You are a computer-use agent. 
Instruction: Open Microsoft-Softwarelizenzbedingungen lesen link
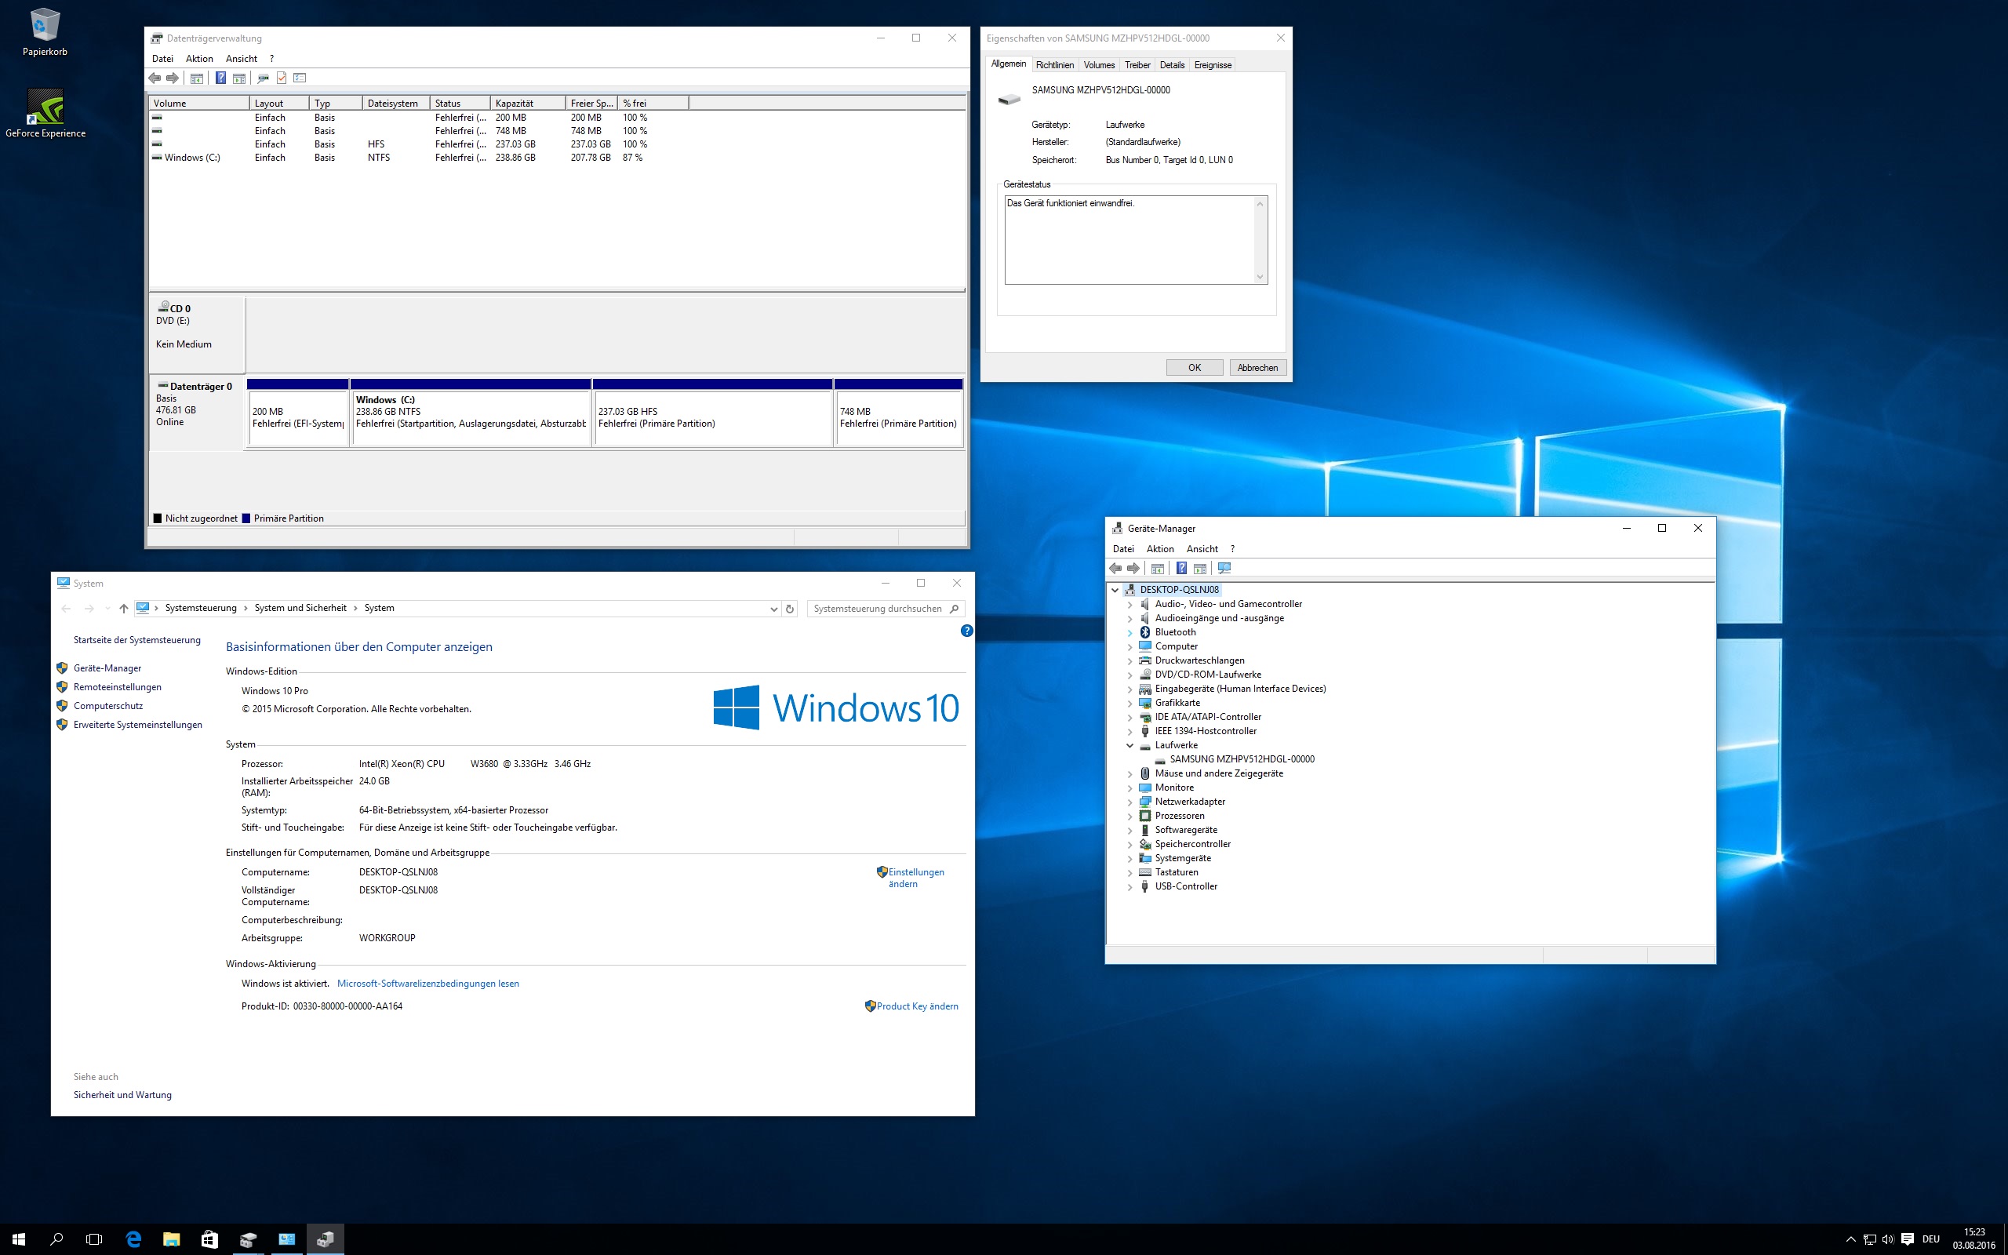pyautogui.click(x=427, y=984)
